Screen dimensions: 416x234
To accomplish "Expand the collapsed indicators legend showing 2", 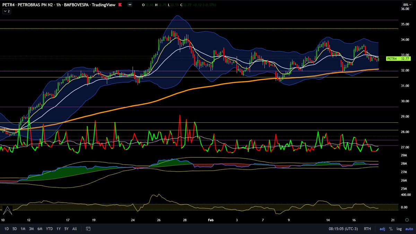I will 6,11.
